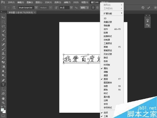157x118 pixels.
Task: Select the Crop tool
Action: (3, 35)
